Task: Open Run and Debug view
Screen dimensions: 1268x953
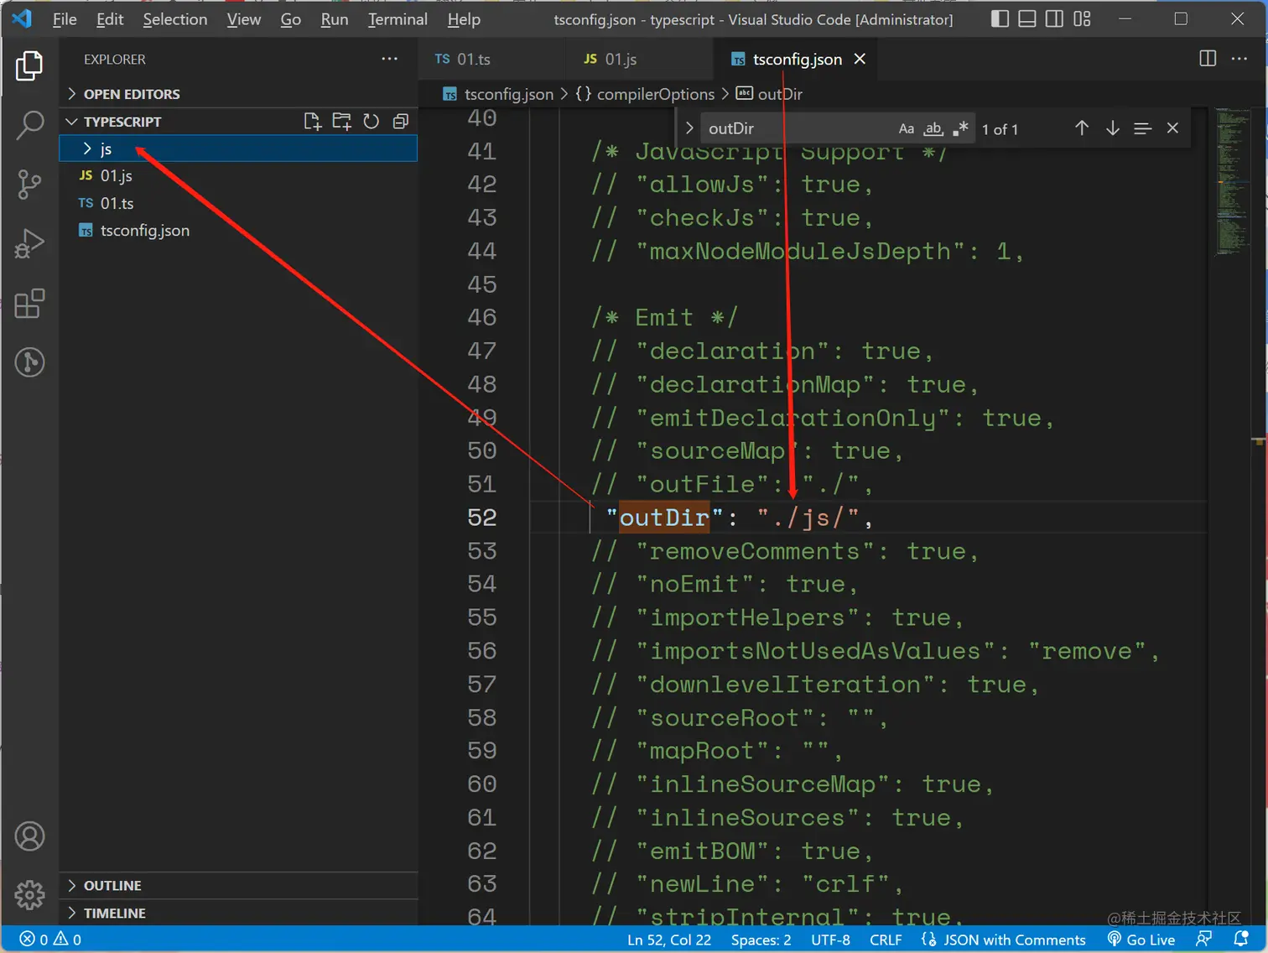Action: point(29,244)
